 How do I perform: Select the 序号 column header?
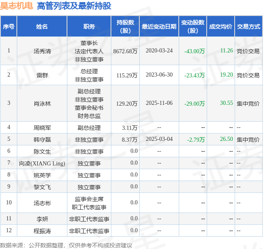[9, 26]
